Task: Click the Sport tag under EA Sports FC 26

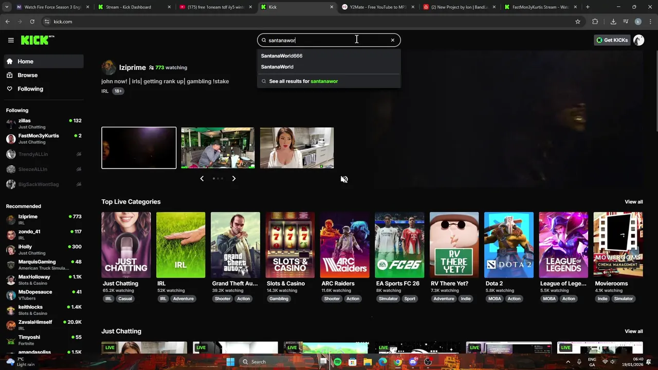Action: pos(410,299)
